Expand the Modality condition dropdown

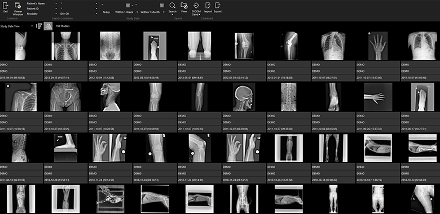56,14
